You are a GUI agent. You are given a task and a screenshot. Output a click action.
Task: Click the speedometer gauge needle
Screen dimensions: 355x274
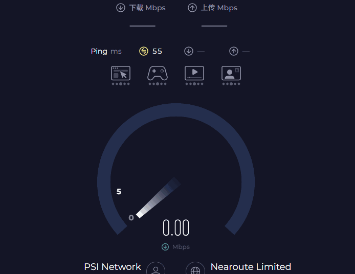point(158,199)
